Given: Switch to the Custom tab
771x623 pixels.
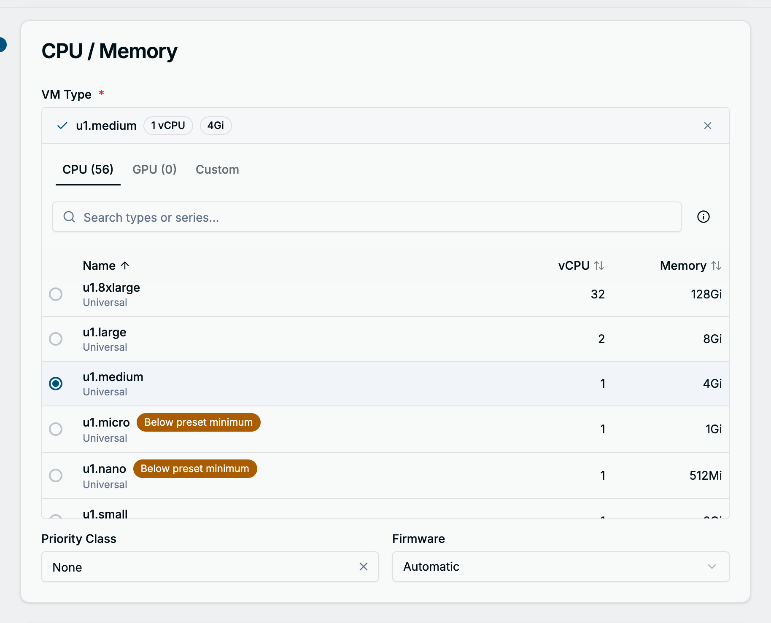Looking at the screenshot, I should [x=217, y=169].
